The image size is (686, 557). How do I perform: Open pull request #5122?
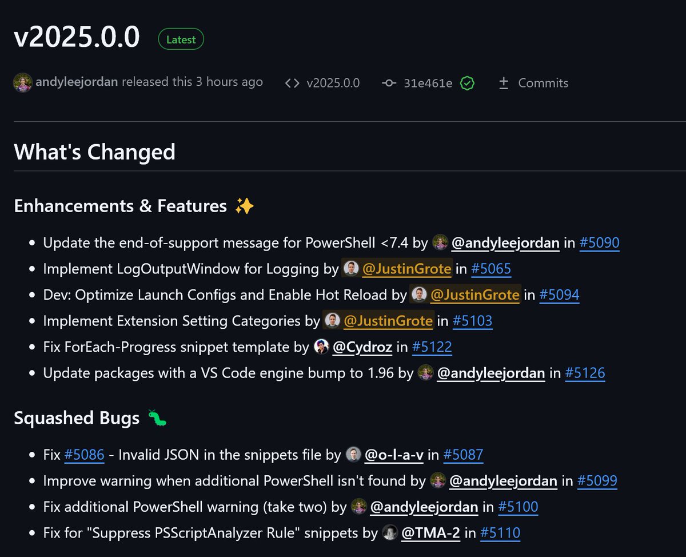(x=432, y=348)
